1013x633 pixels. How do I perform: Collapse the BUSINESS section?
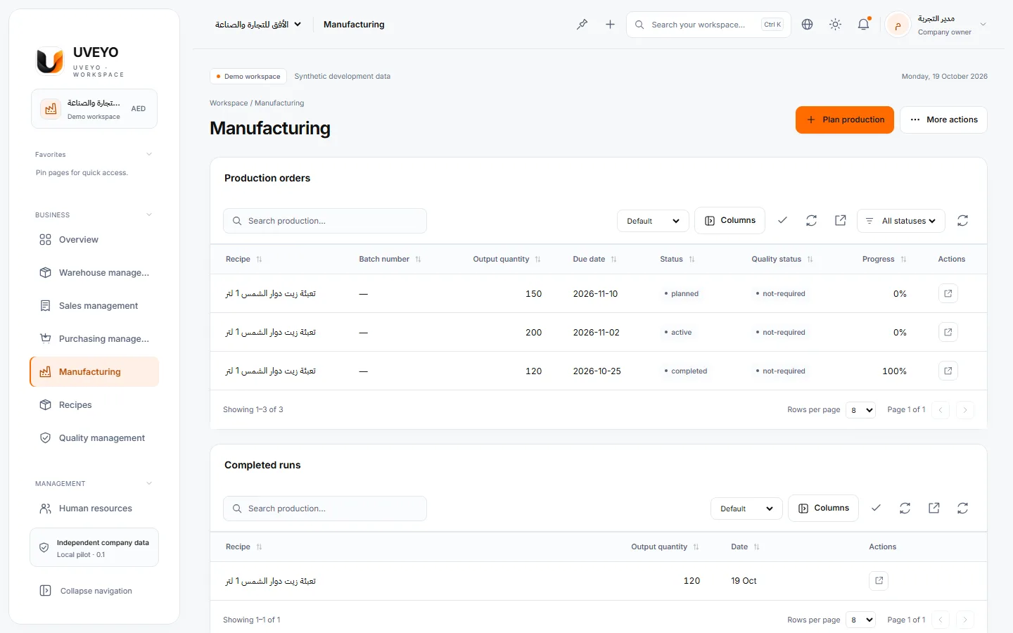coord(148,215)
